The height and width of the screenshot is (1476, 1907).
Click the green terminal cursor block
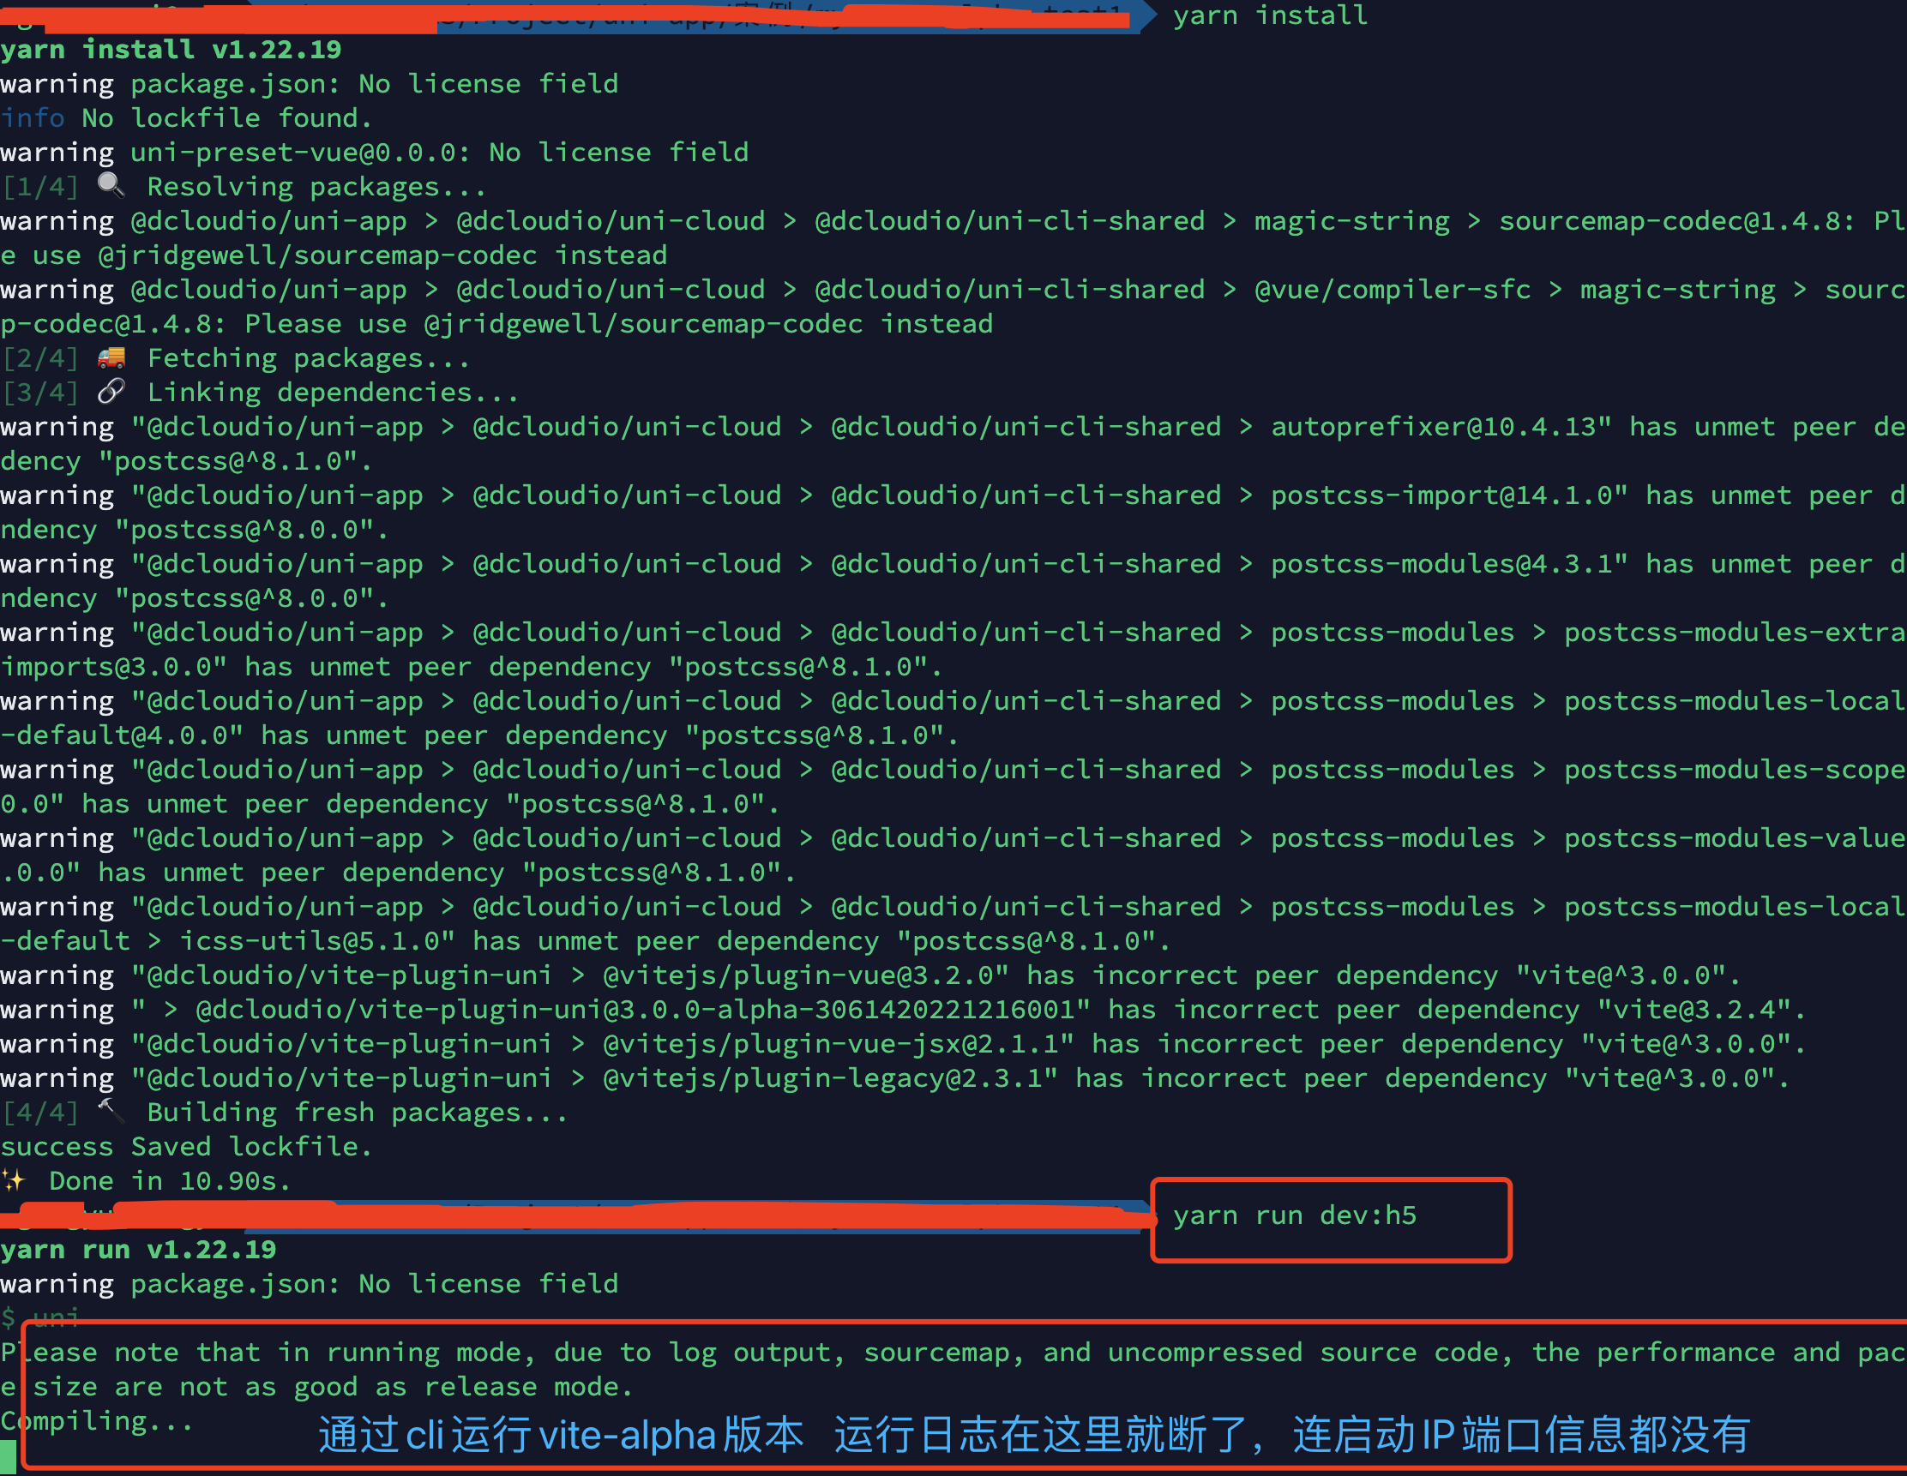(8, 1458)
